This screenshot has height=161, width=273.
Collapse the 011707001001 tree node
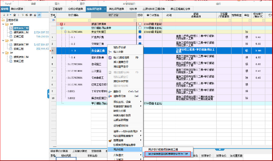[x=65, y=32]
